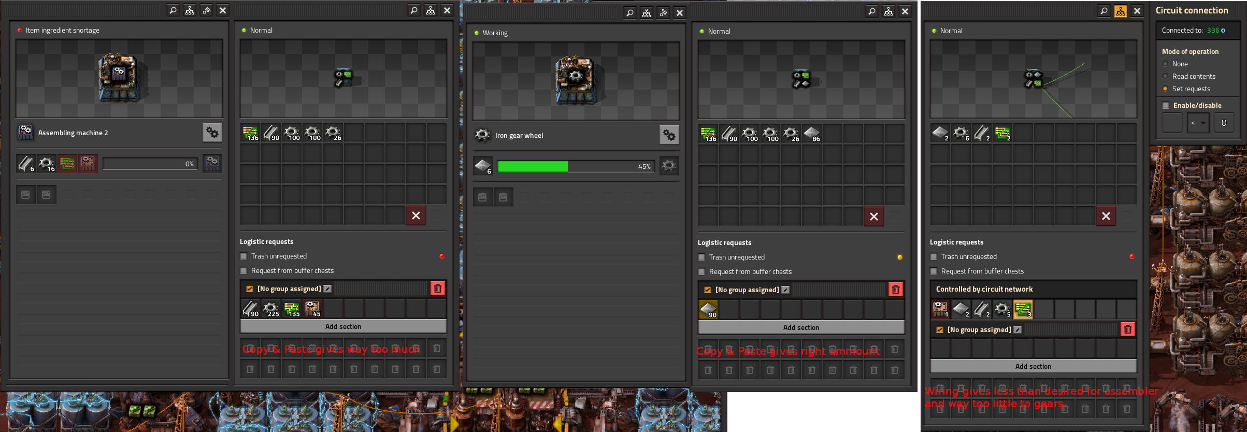Select None mode of operation
This screenshot has width=1247, height=432.
coord(1166,64)
